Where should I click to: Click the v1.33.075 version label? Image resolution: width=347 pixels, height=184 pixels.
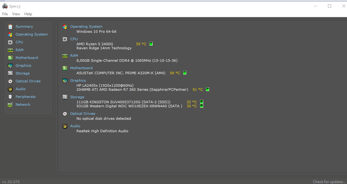11,182
